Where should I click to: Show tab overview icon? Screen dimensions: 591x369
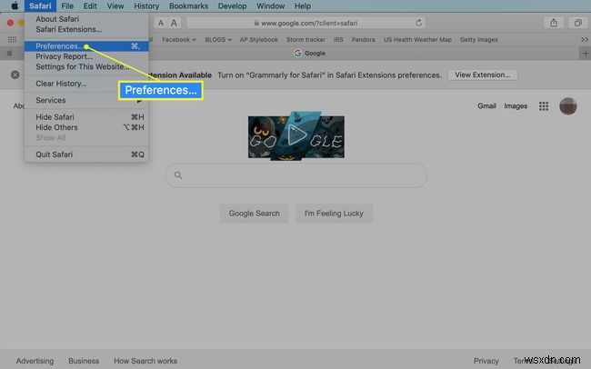coord(577,23)
